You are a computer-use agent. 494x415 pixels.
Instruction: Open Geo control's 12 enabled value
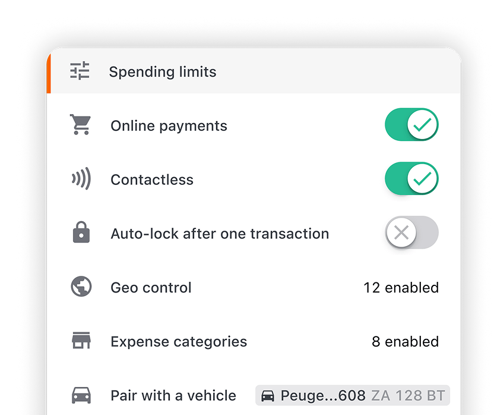point(401,288)
